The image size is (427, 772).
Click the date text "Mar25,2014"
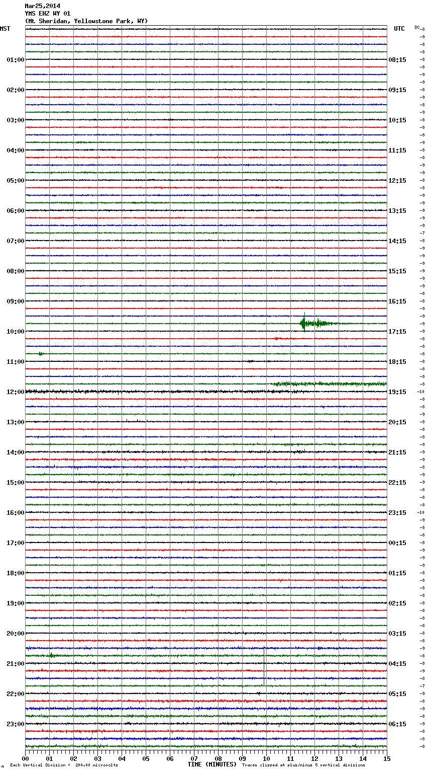tap(43, 6)
